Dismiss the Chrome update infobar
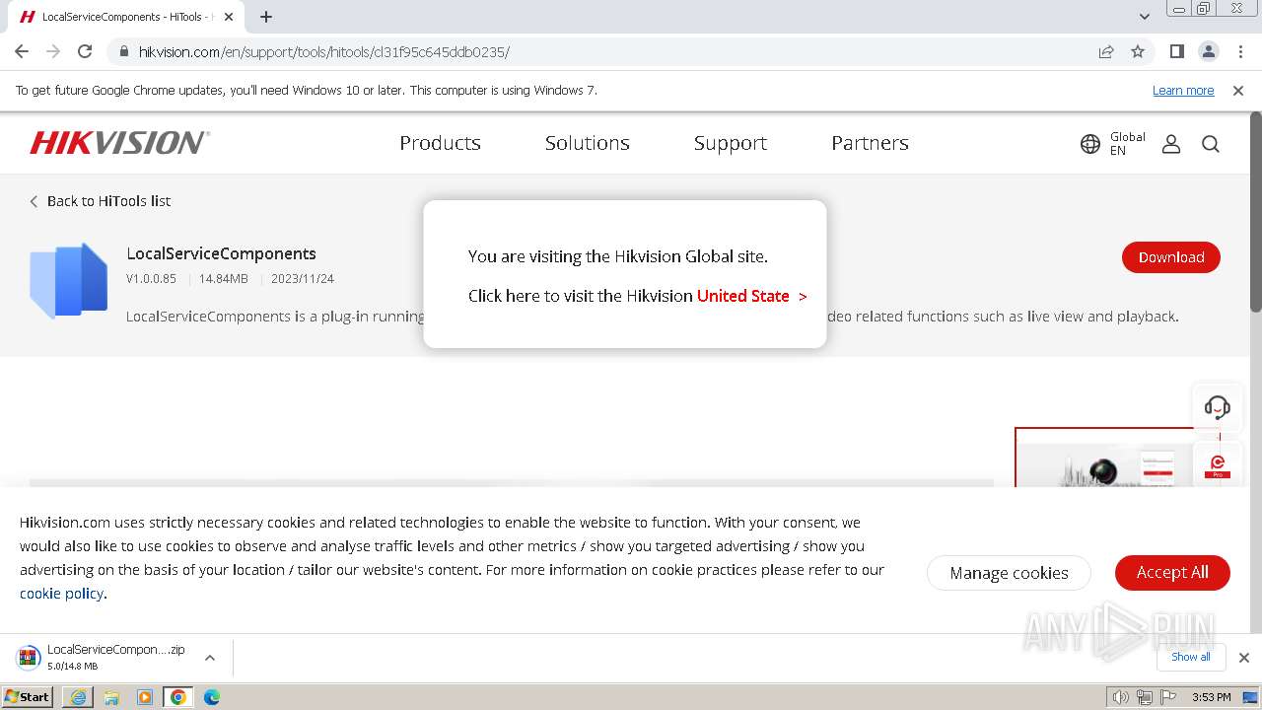Image resolution: width=1262 pixels, height=710 pixels. click(1238, 91)
